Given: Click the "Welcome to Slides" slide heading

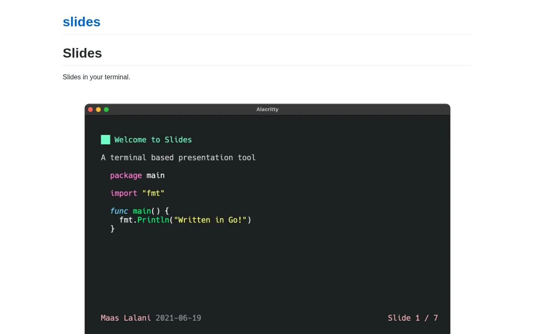Looking at the screenshot, I should [153, 139].
